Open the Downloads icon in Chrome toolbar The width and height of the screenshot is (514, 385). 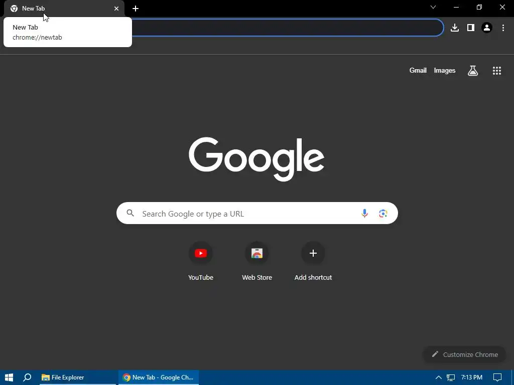pos(455,28)
